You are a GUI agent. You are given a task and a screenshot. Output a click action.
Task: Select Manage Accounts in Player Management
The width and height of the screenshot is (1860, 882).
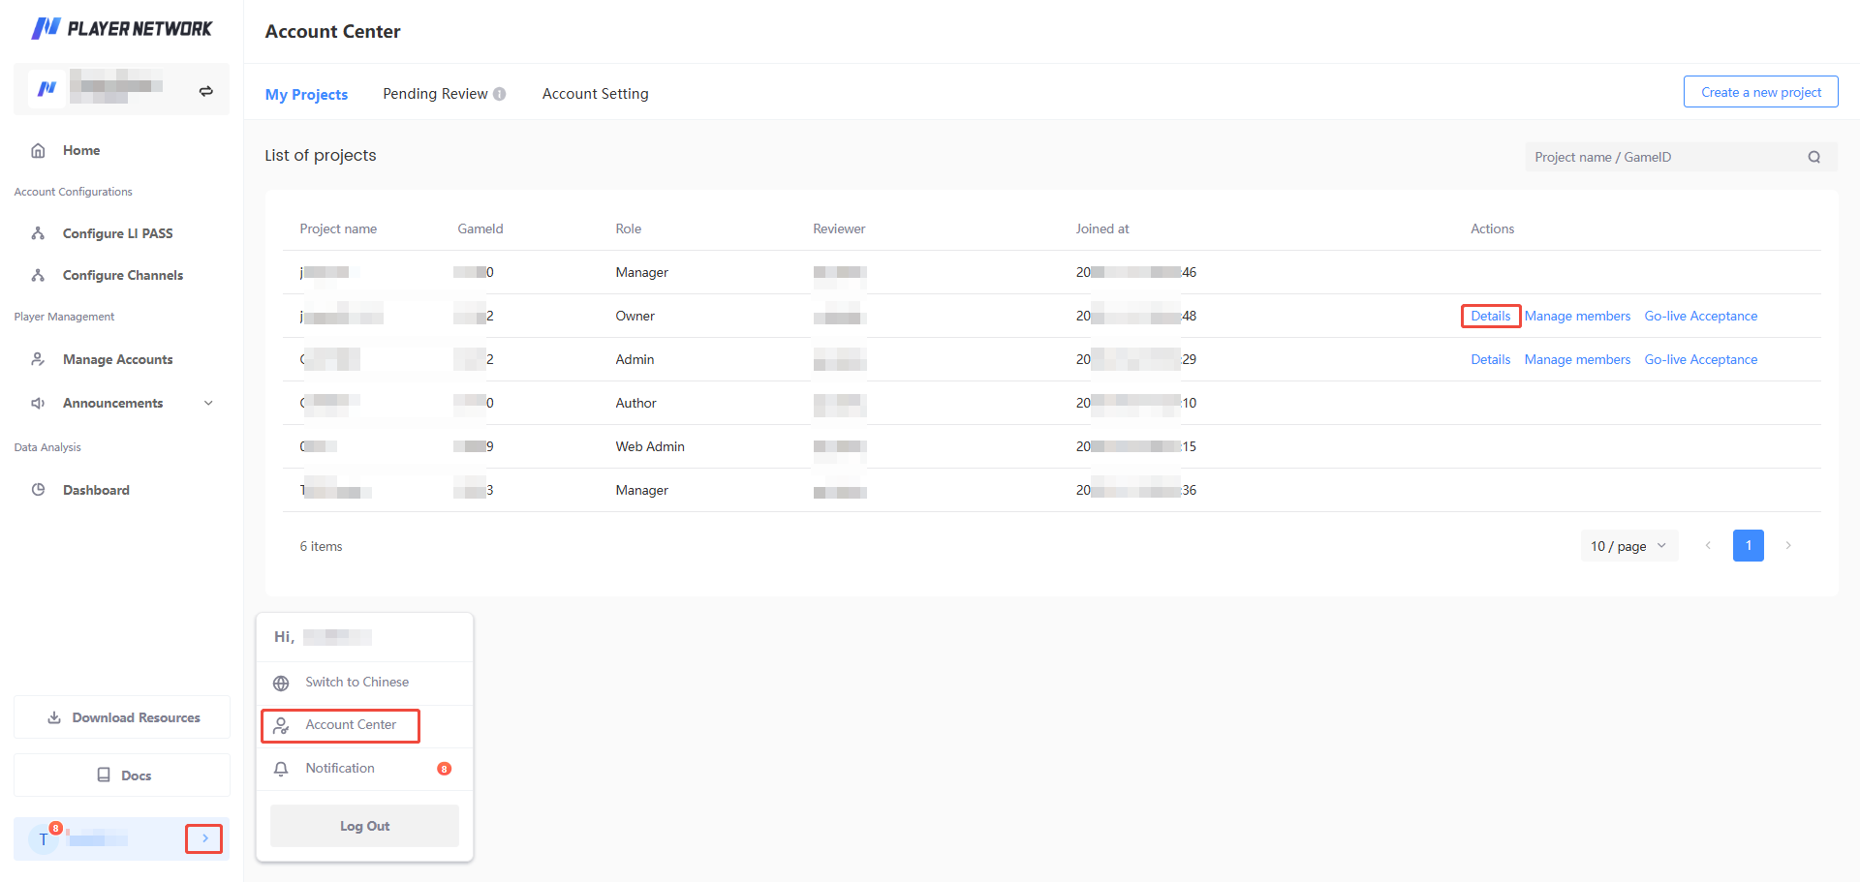117,359
